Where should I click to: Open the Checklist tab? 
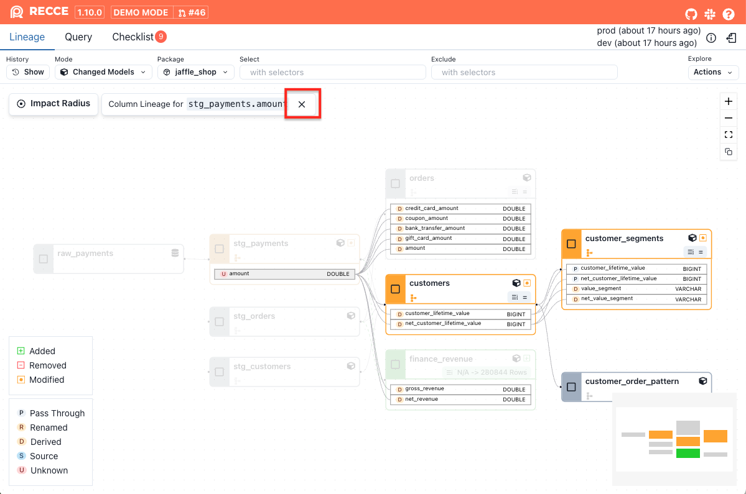(x=133, y=37)
